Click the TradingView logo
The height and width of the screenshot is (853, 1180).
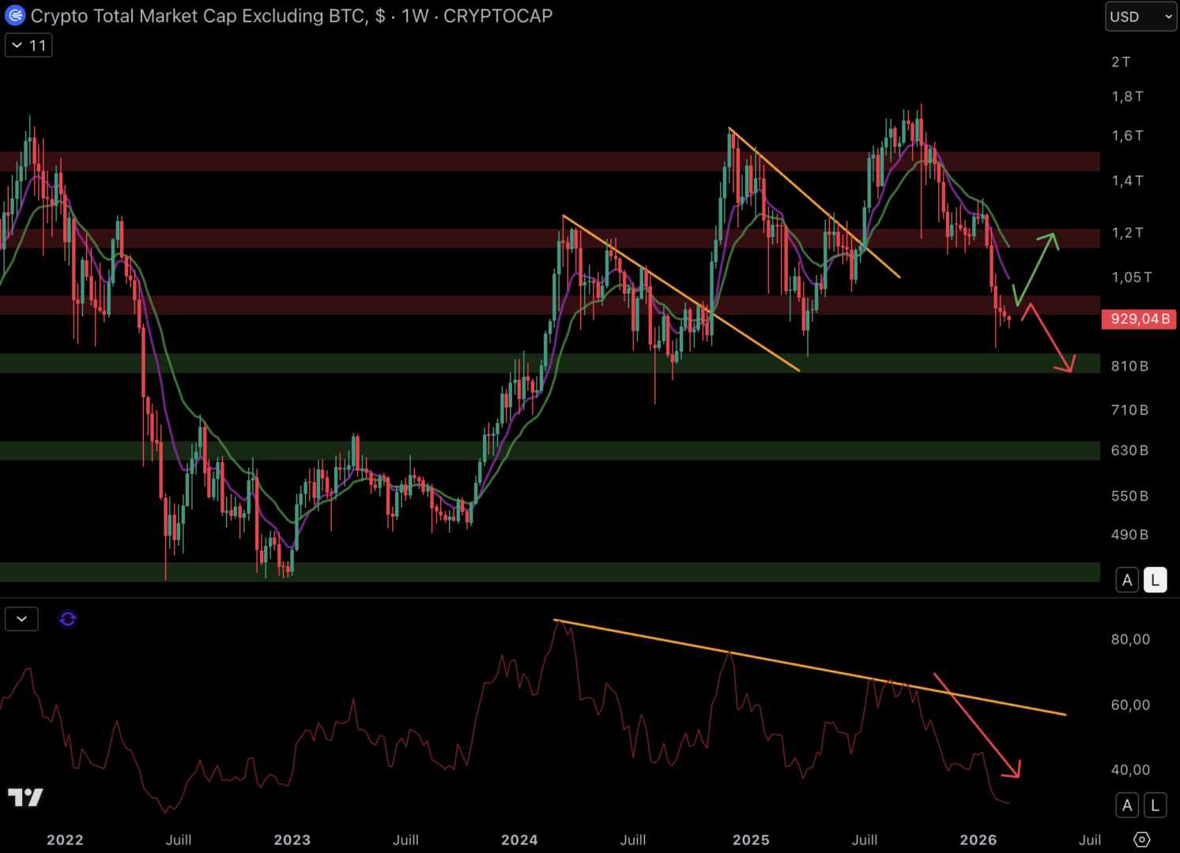pos(25,798)
